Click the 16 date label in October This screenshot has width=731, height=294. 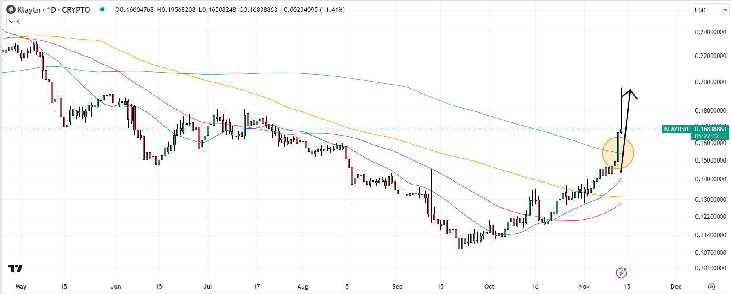click(x=535, y=287)
